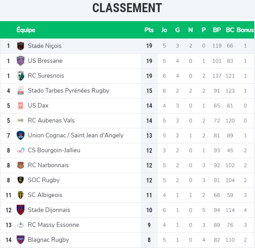Click the Stade Dijonnais striped shield
Image resolution: width=255 pixels, height=248 pixels.
coord(20,210)
